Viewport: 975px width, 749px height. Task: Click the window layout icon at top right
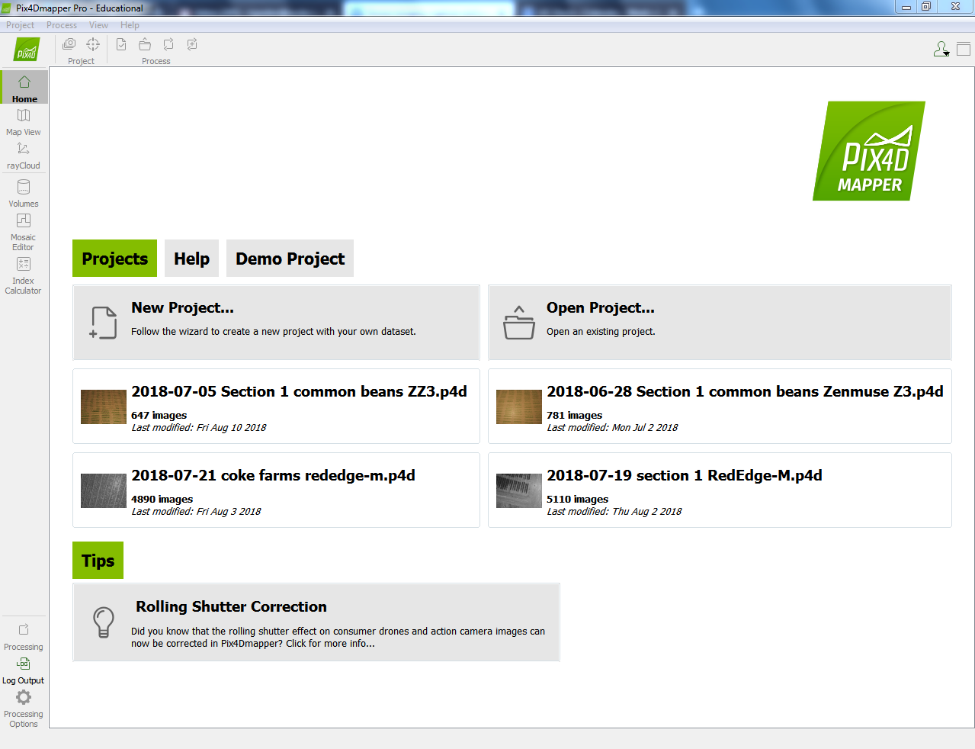[964, 50]
